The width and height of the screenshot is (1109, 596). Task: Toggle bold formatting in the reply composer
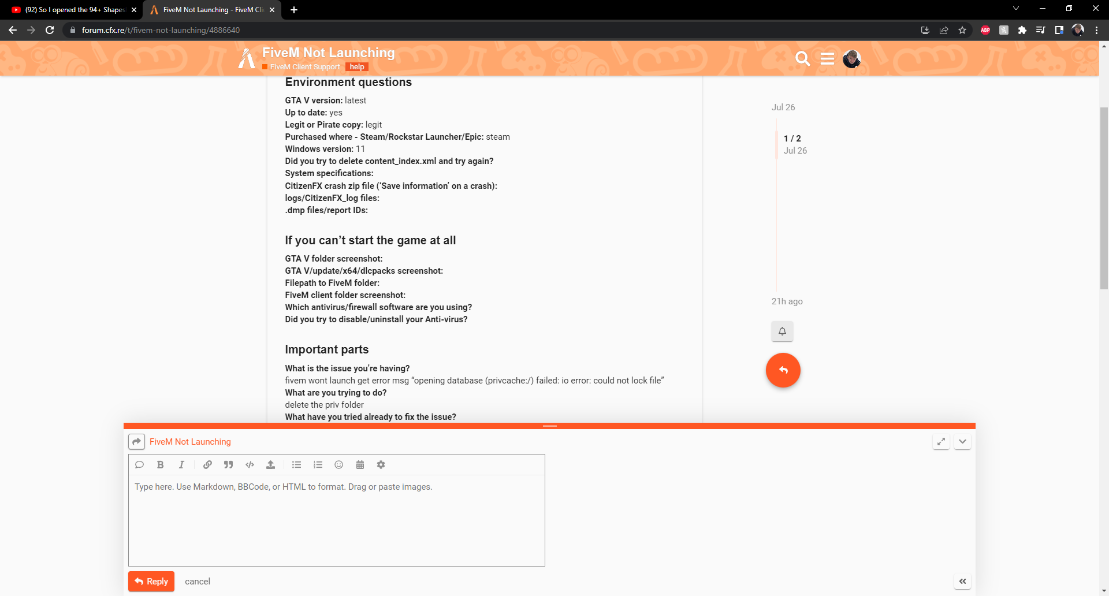pyautogui.click(x=161, y=464)
